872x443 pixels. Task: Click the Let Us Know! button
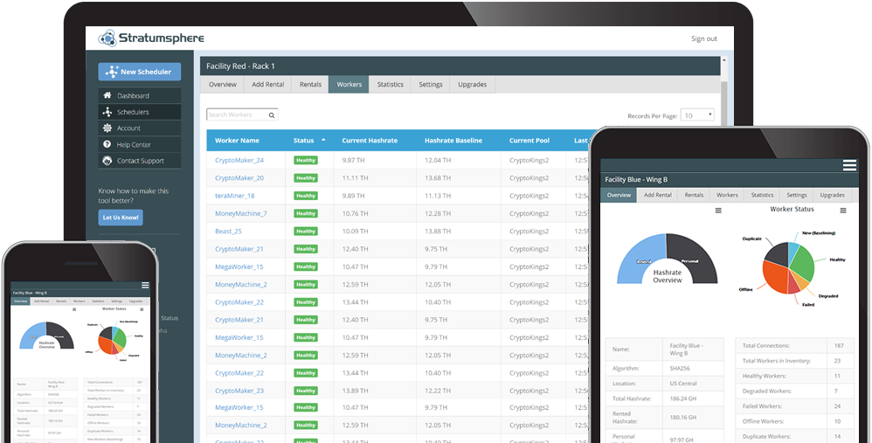tap(121, 218)
